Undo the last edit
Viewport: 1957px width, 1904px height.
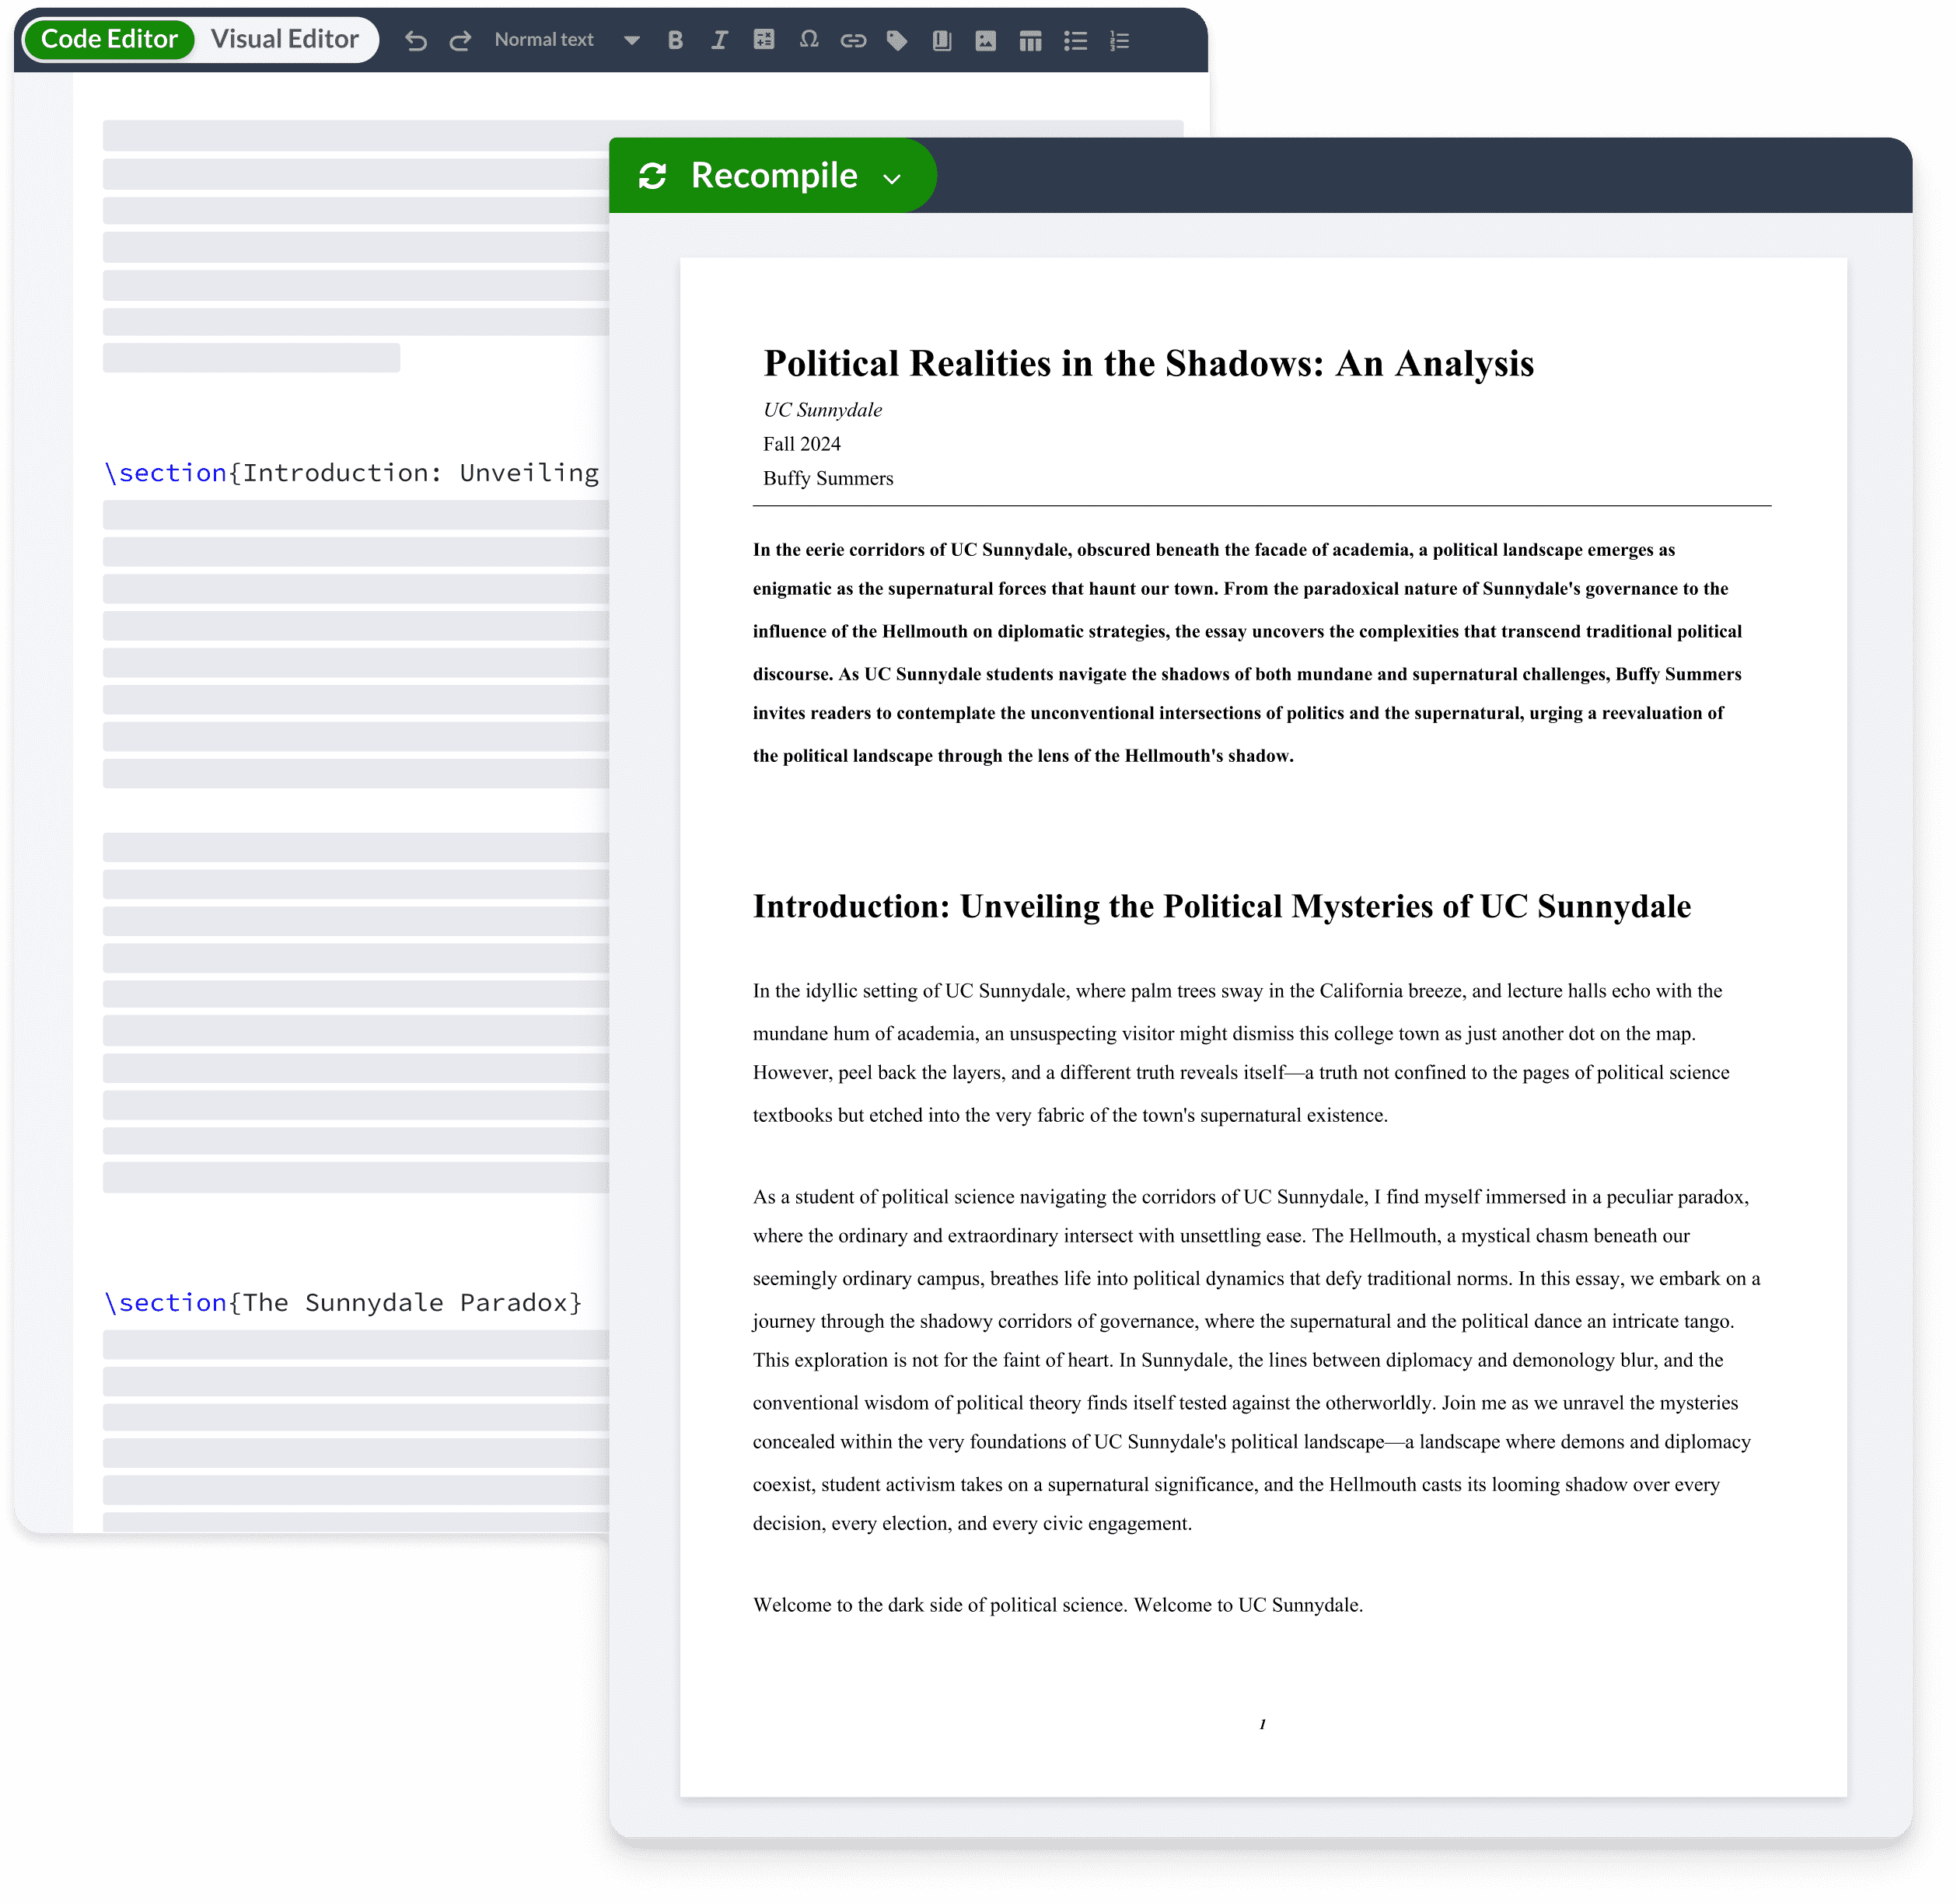[416, 40]
